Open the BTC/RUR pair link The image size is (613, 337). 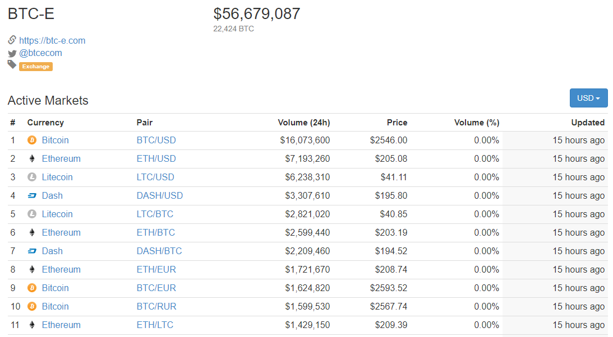coord(156,307)
